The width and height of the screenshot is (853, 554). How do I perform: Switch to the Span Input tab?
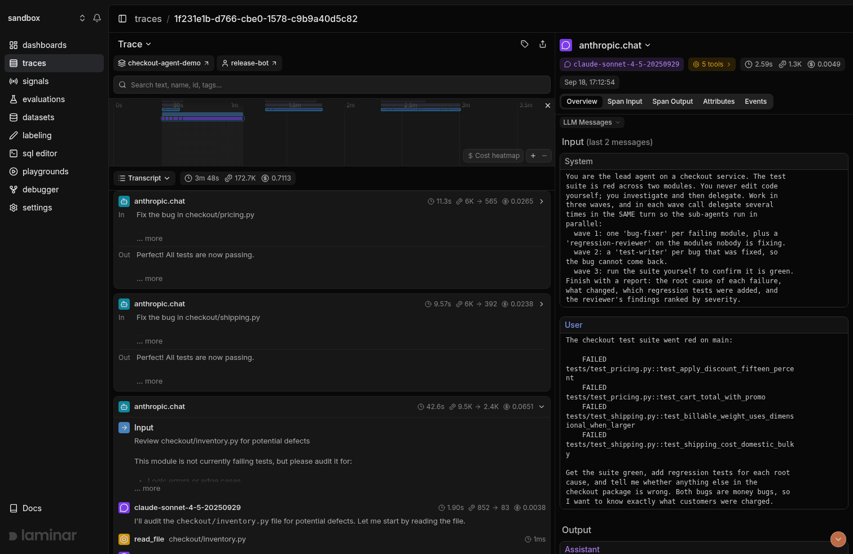click(625, 102)
